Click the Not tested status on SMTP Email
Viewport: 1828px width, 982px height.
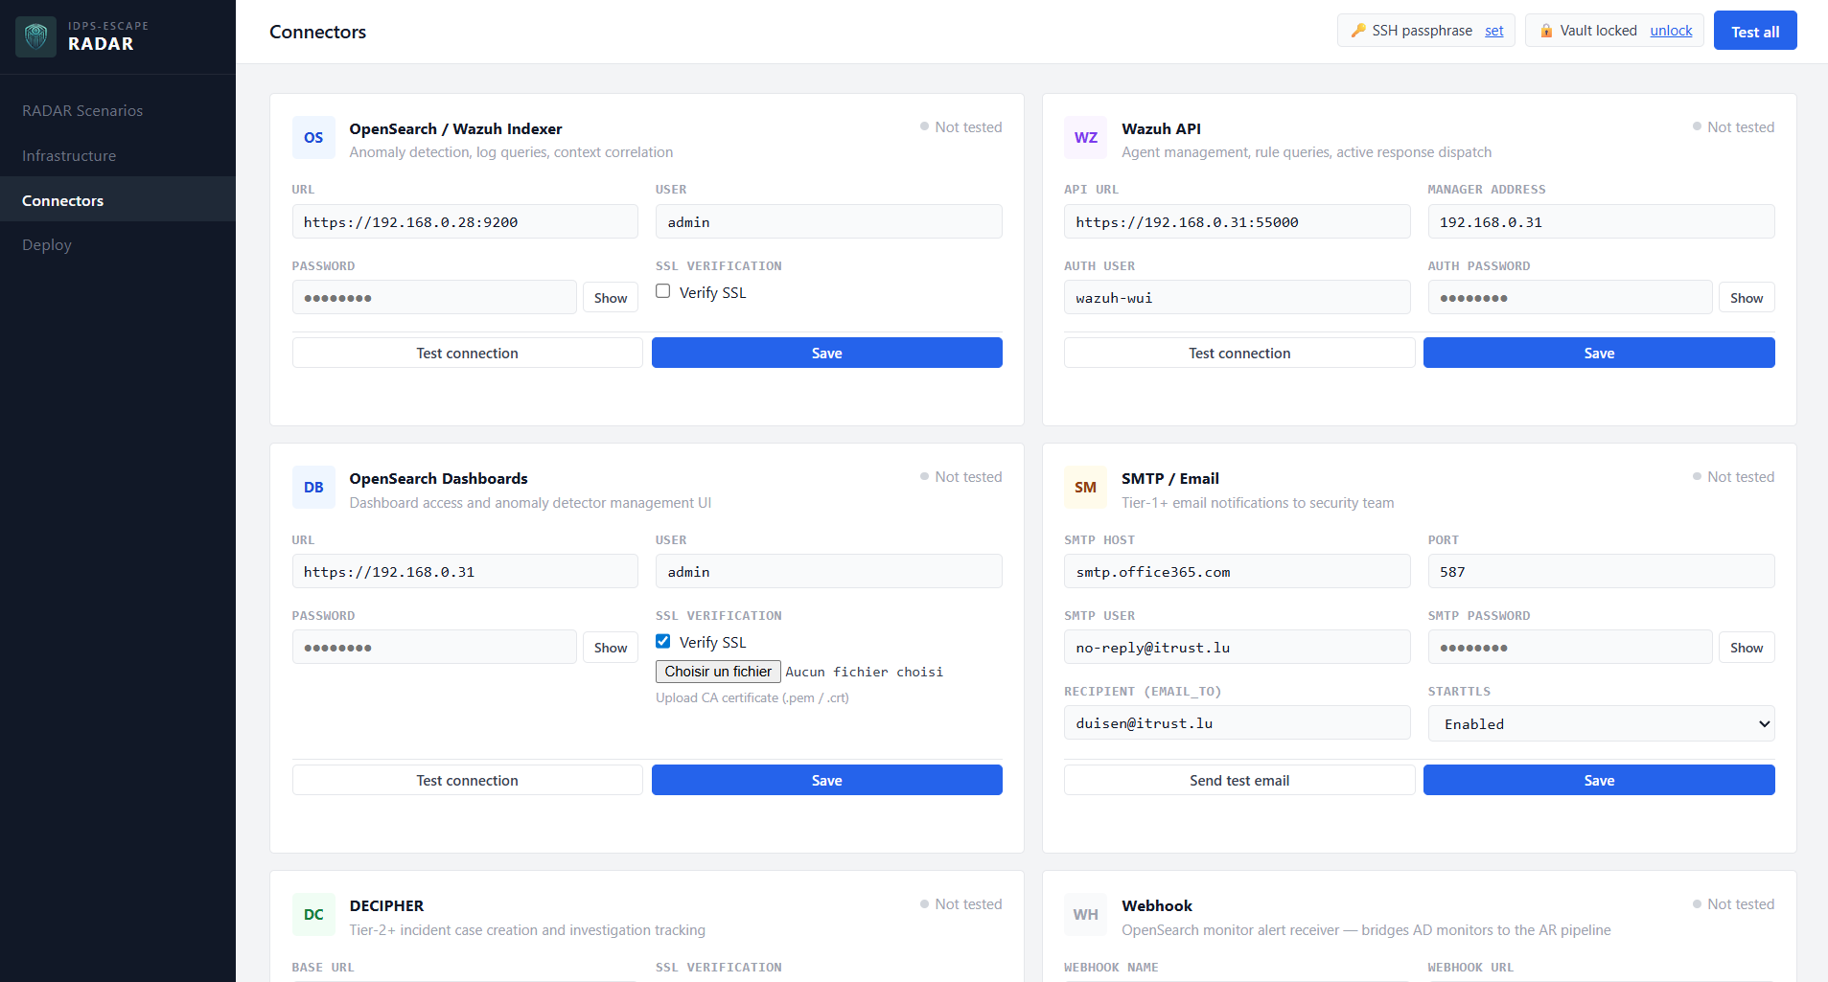coord(1733,476)
